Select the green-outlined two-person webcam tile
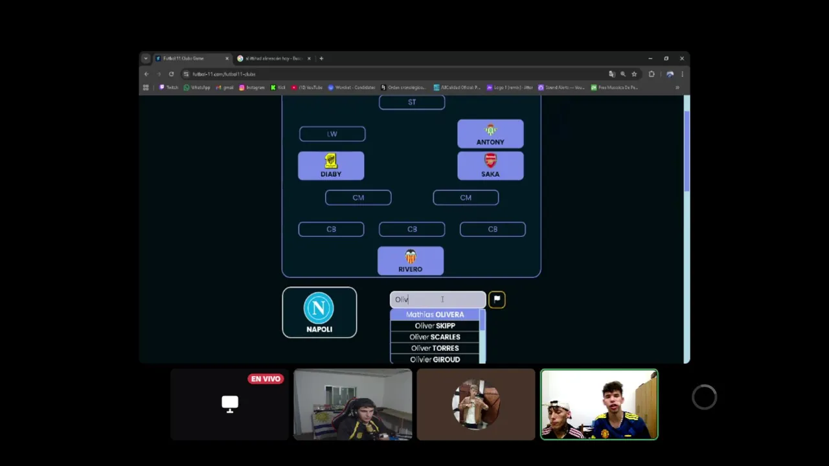Image resolution: width=829 pixels, height=466 pixels. (x=599, y=405)
